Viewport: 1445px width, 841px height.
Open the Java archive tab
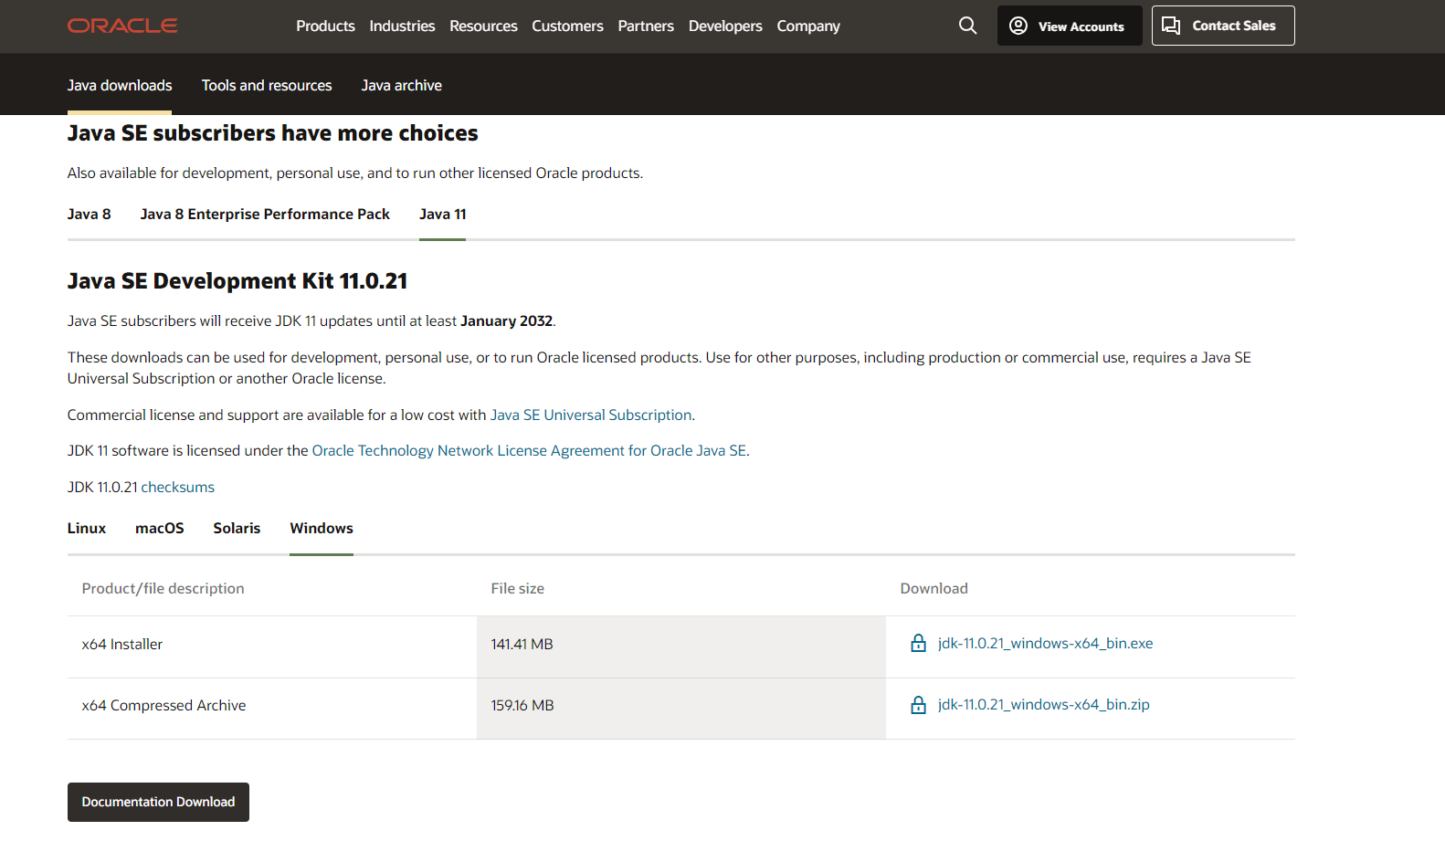click(x=402, y=85)
